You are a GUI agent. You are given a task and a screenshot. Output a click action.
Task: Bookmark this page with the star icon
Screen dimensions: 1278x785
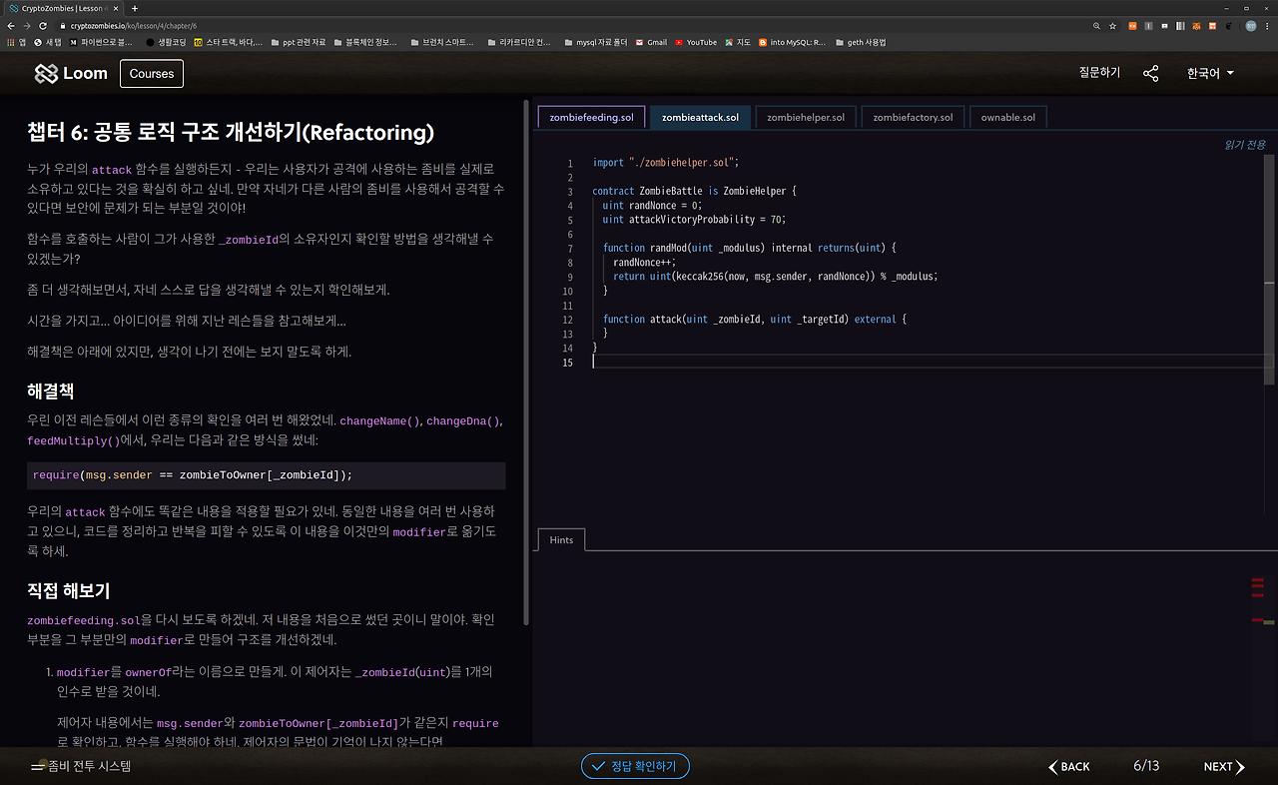(1112, 26)
